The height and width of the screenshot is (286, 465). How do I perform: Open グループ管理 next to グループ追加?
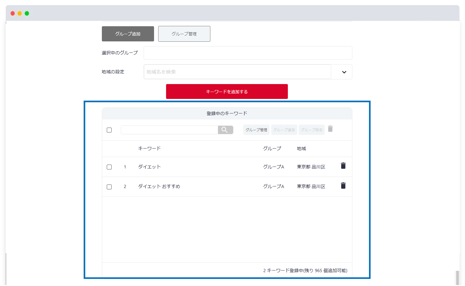(184, 34)
